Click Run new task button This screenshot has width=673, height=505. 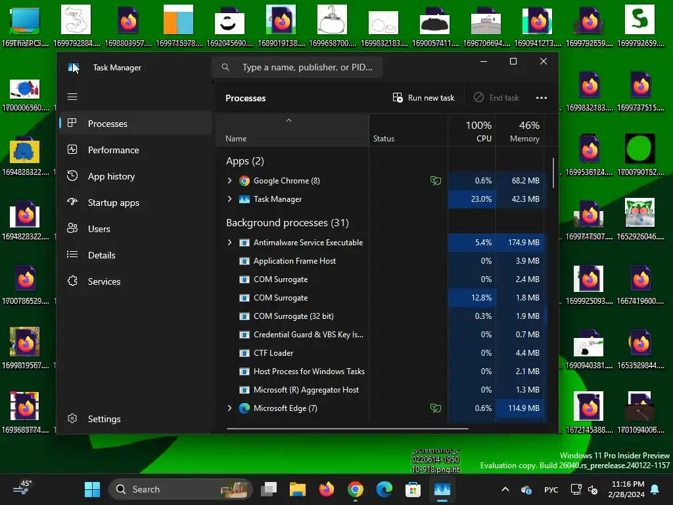coord(423,98)
